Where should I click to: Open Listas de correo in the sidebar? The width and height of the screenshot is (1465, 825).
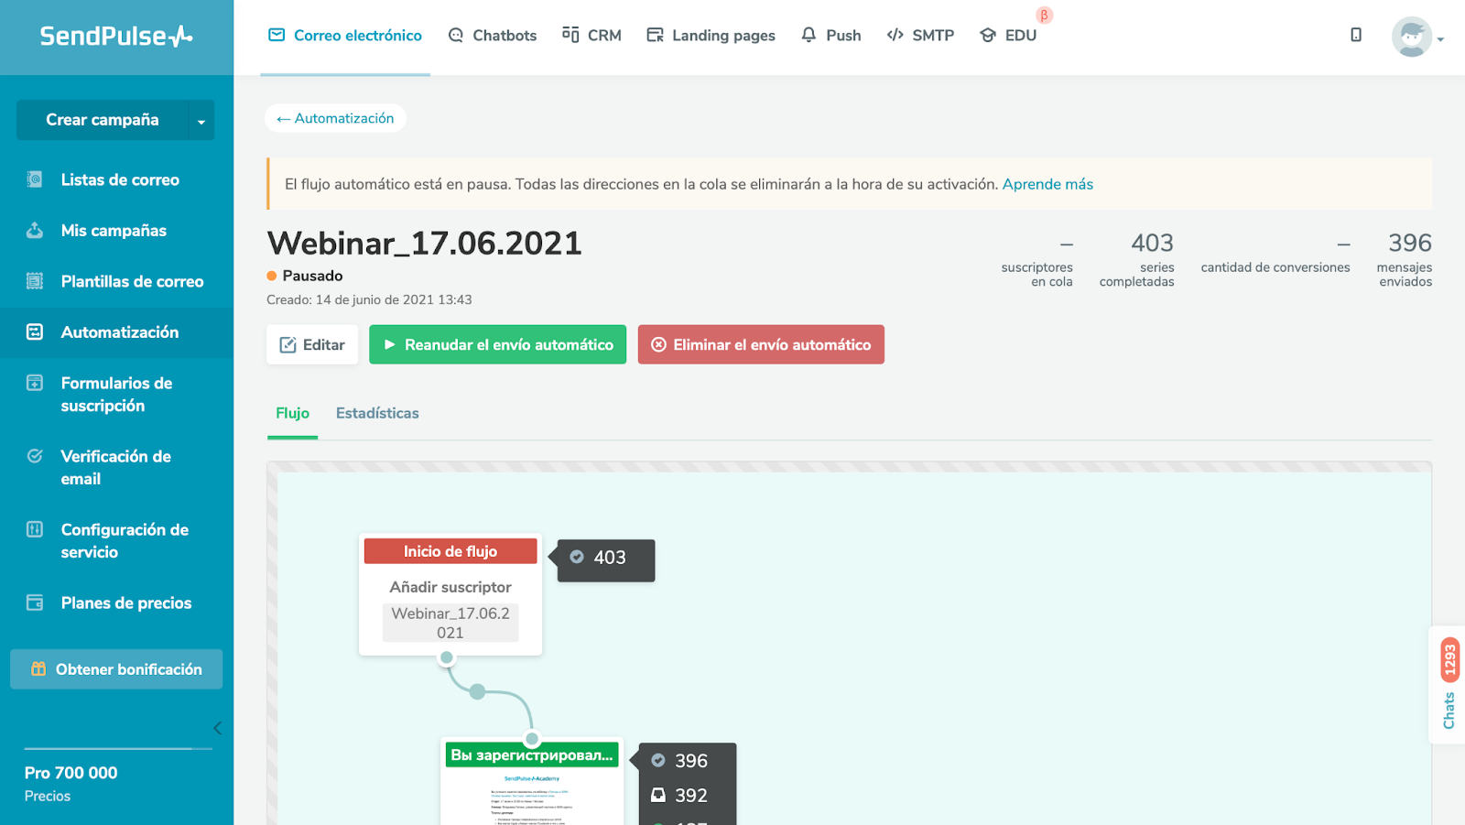point(120,180)
